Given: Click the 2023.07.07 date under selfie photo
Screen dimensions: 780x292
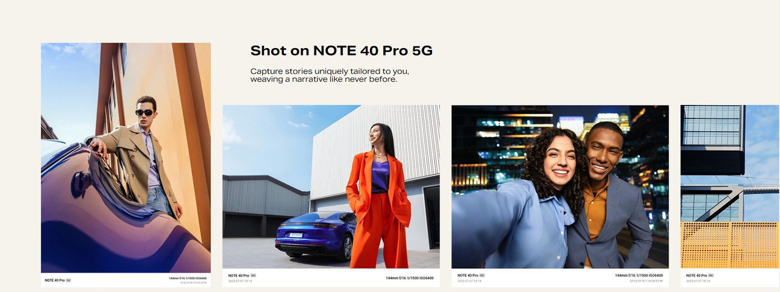Looking at the screenshot, I should pyautogui.click(x=469, y=281).
